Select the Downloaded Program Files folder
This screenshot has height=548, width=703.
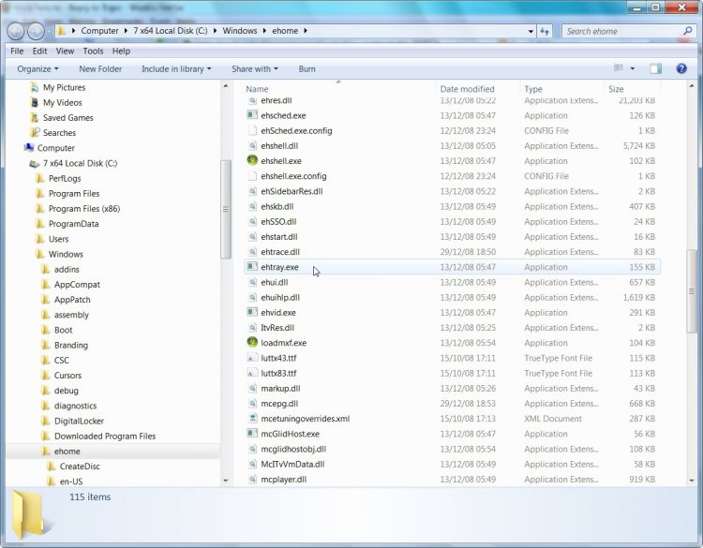(x=105, y=436)
